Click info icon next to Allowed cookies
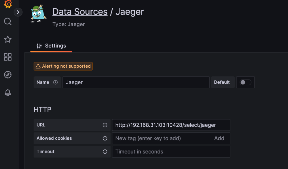The image size is (288, 169). tap(105, 138)
